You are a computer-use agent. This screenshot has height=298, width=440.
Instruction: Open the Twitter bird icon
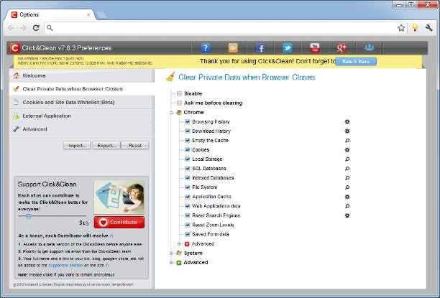pos(288,48)
